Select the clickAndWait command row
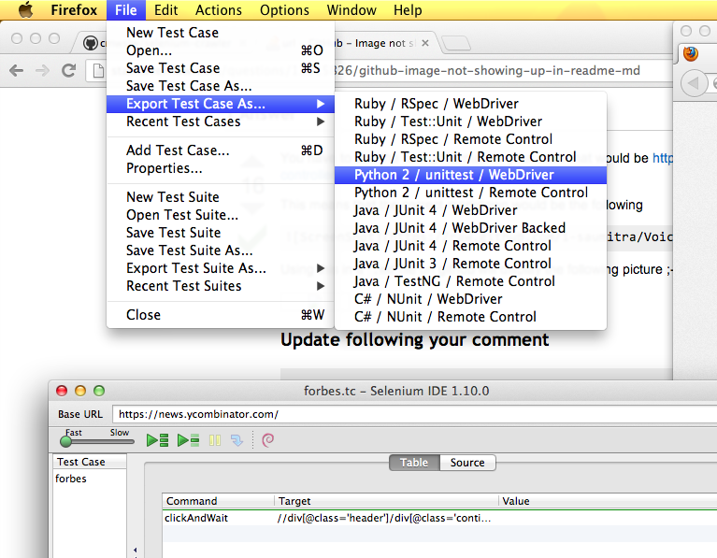The image size is (717, 558). pyautogui.click(x=440, y=518)
